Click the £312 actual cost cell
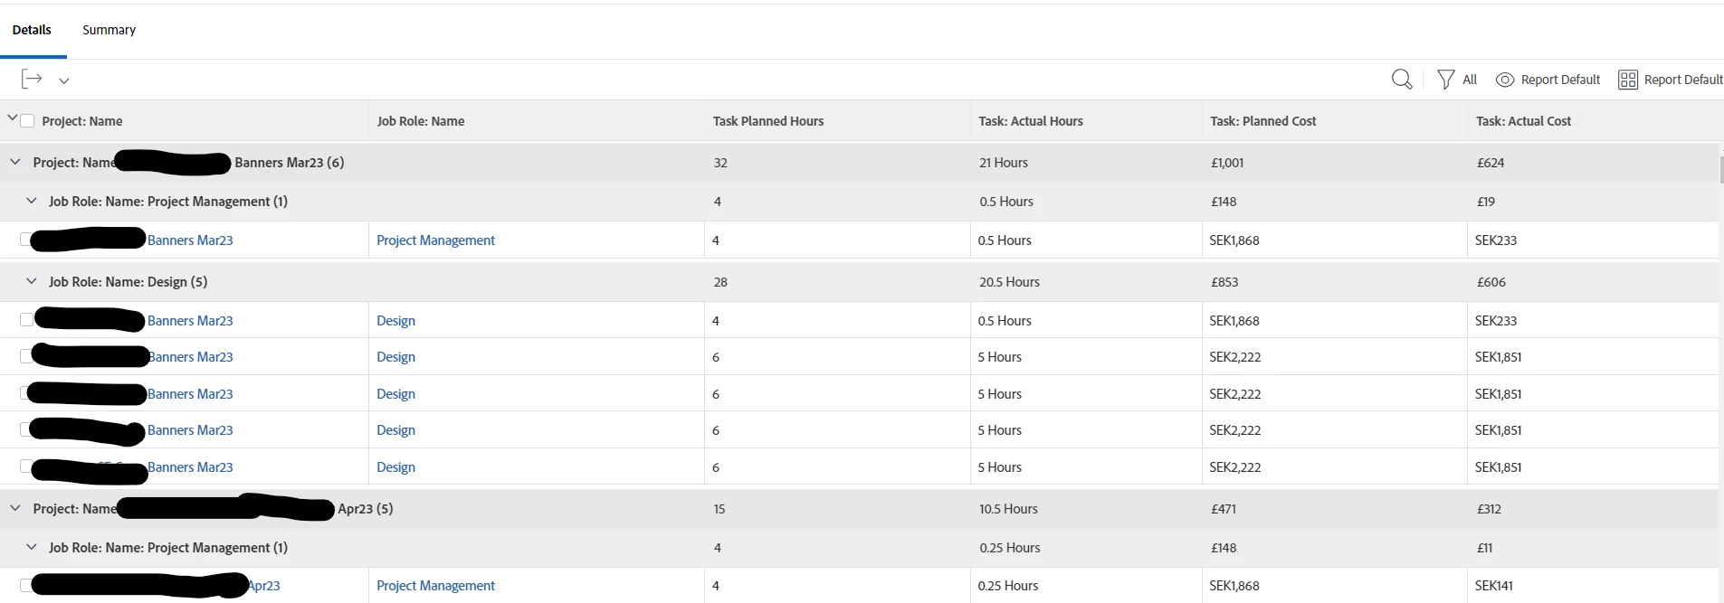This screenshot has height=603, width=1724. [1489, 509]
